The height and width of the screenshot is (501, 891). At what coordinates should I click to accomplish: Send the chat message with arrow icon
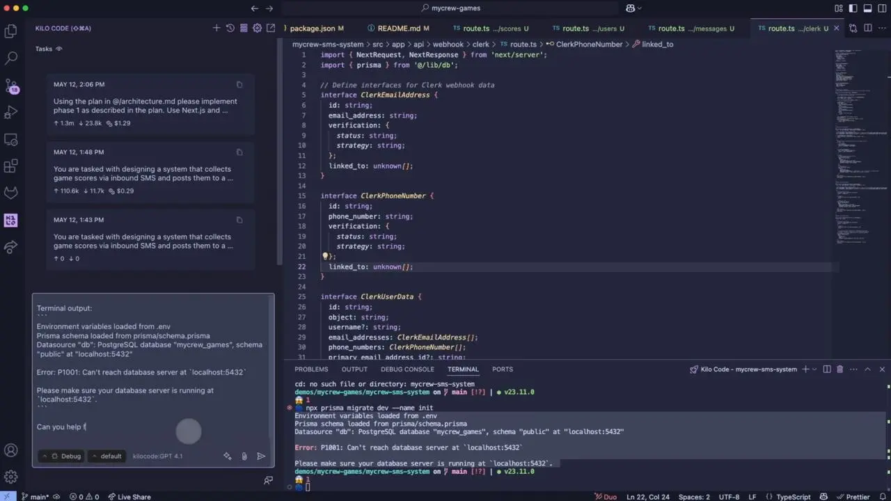(x=261, y=456)
